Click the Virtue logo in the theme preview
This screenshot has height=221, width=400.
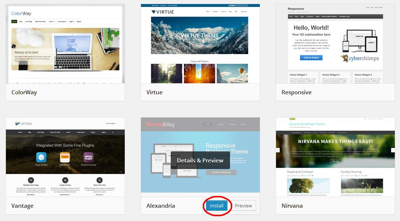pyautogui.click(x=163, y=12)
